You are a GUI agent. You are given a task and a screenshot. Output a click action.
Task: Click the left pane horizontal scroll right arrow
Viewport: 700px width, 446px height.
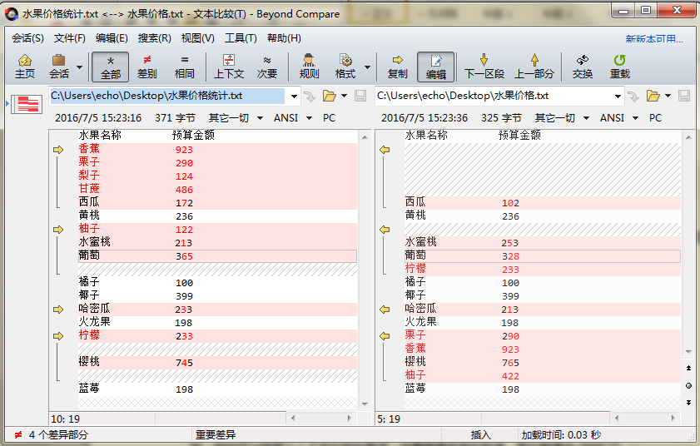tap(350, 419)
